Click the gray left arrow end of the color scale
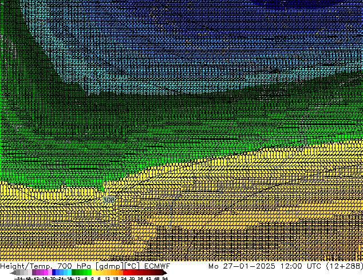 [x=13, y=273]
